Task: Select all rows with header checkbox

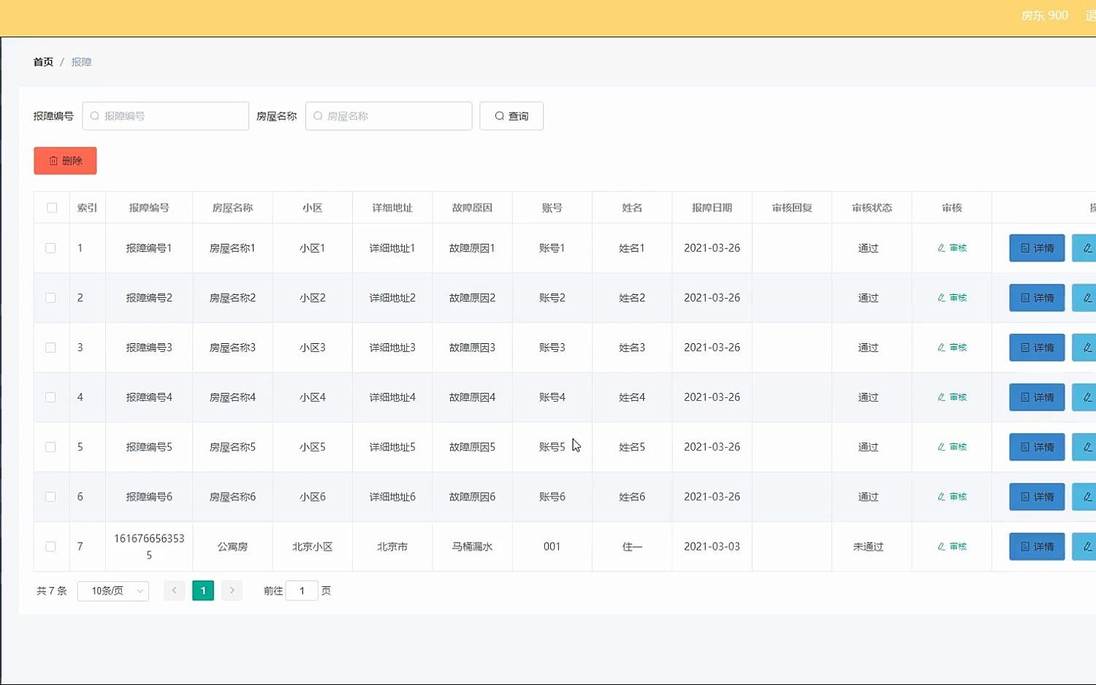Action: (52, 208)
